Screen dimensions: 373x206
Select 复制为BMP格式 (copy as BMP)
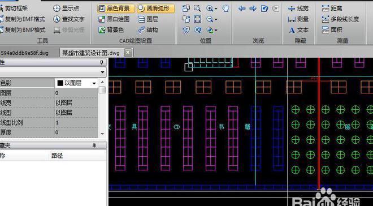click(23, 30)
